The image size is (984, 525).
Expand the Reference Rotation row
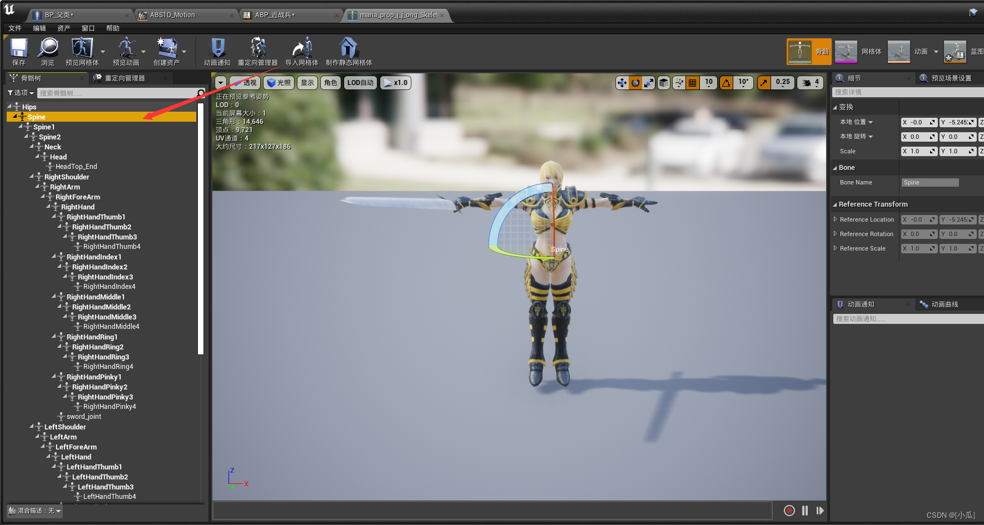(835, 234)
